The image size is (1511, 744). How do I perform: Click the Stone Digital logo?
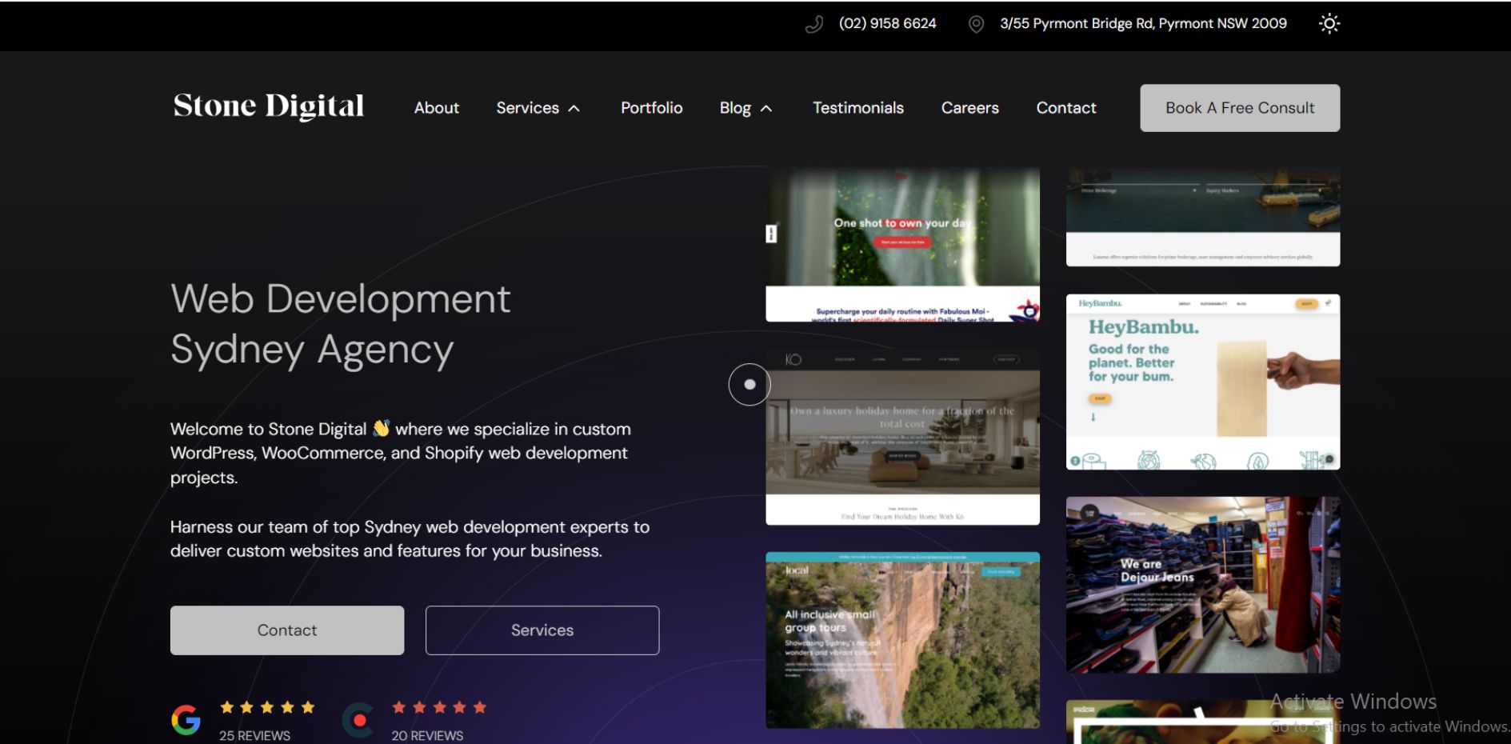tap(269, 106)
